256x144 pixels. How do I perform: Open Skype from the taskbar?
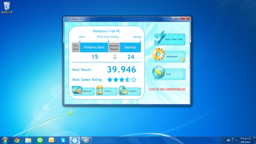point(63,140)
